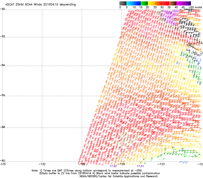The image size is (203, 178).
Task: Click the legend label '40' knots
Action: pyautogui.click(x=176, y=7)
